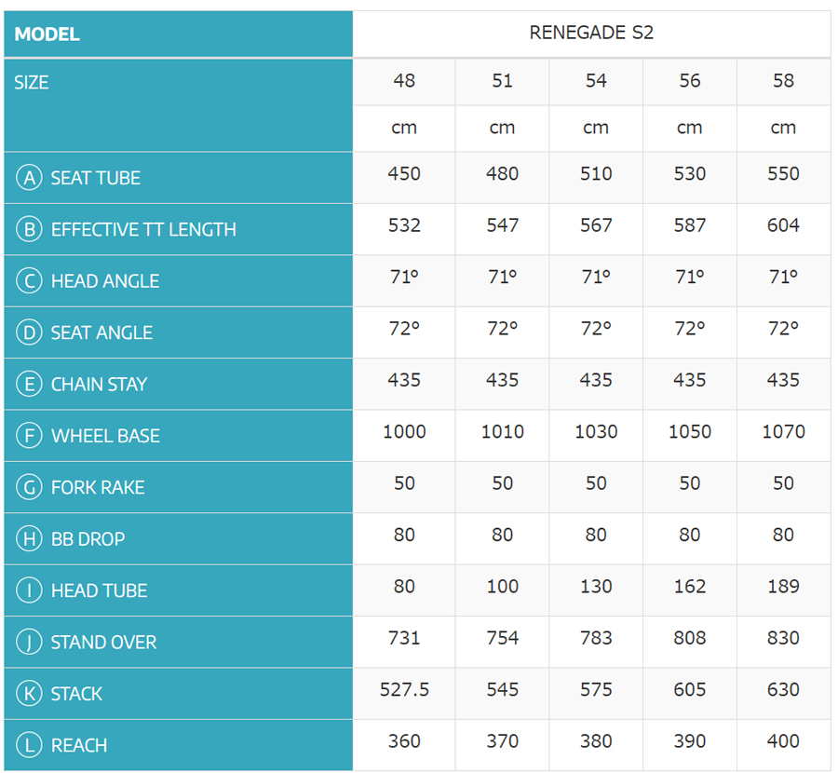Select the circled K icon for Stack

pos(30,693)
